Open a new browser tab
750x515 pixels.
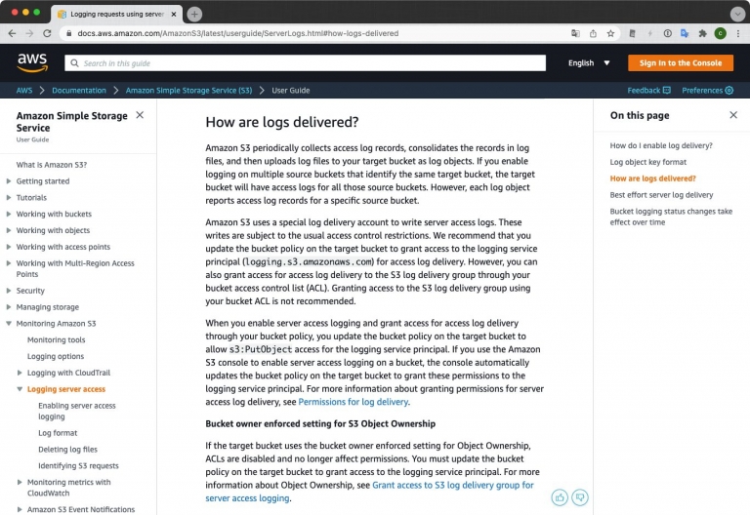pos(194,14)
